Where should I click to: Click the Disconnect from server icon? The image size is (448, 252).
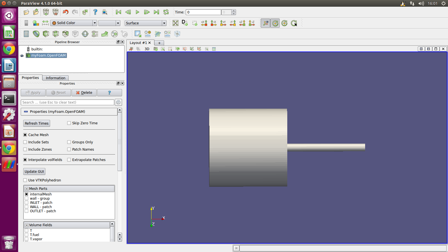click(x=55, y=12)
